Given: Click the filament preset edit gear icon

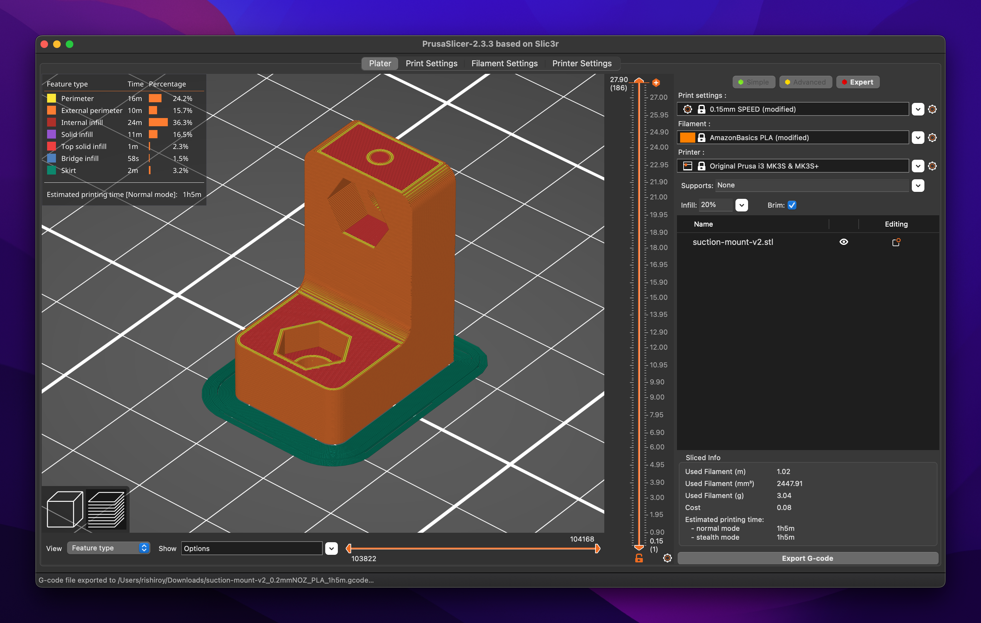Looking at the screenshot, I should pos(932,138).
